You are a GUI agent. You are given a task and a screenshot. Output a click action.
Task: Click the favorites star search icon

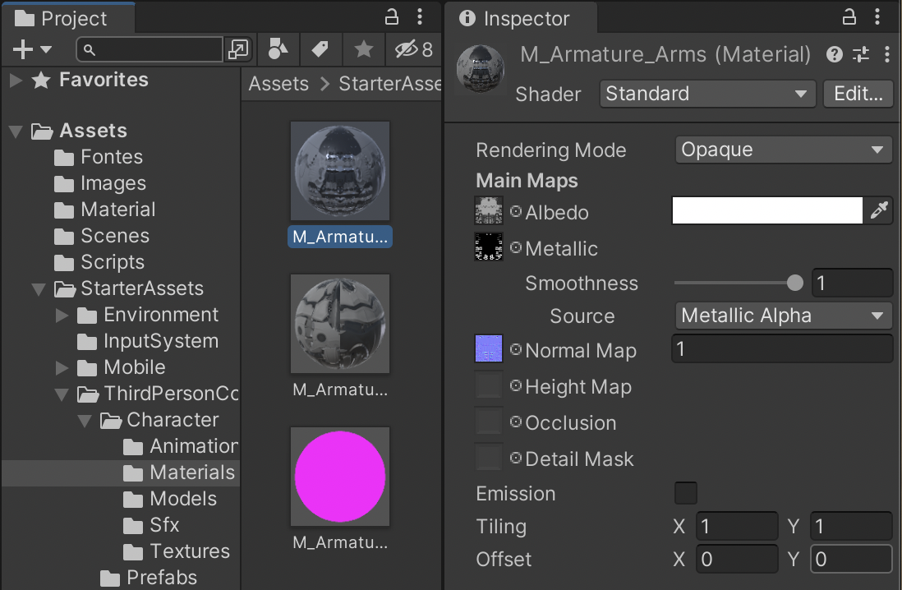(x=363, y=50)
